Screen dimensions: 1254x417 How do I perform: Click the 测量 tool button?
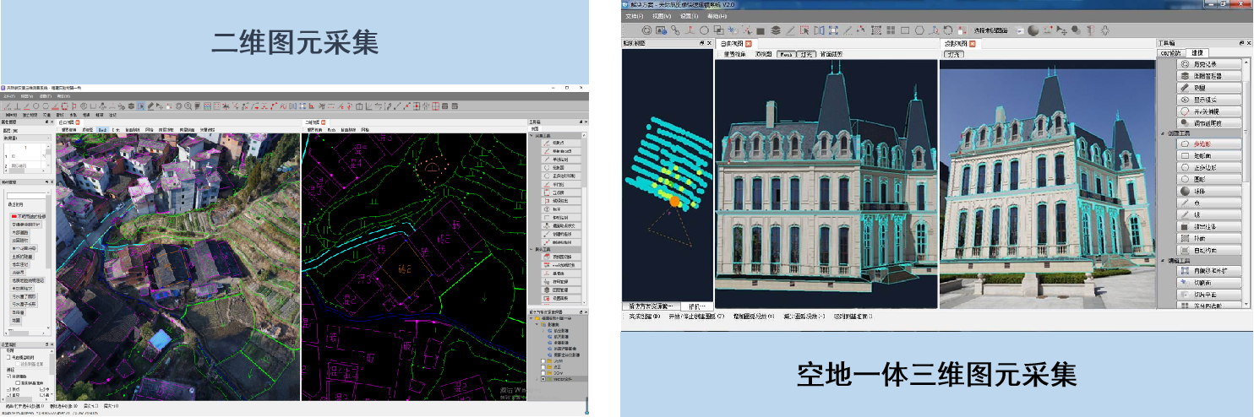coord(1208,88)
